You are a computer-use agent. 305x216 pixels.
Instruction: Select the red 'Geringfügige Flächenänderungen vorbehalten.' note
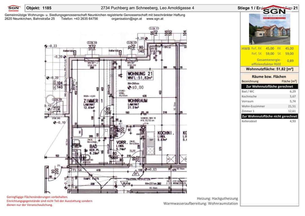[37, 197]
